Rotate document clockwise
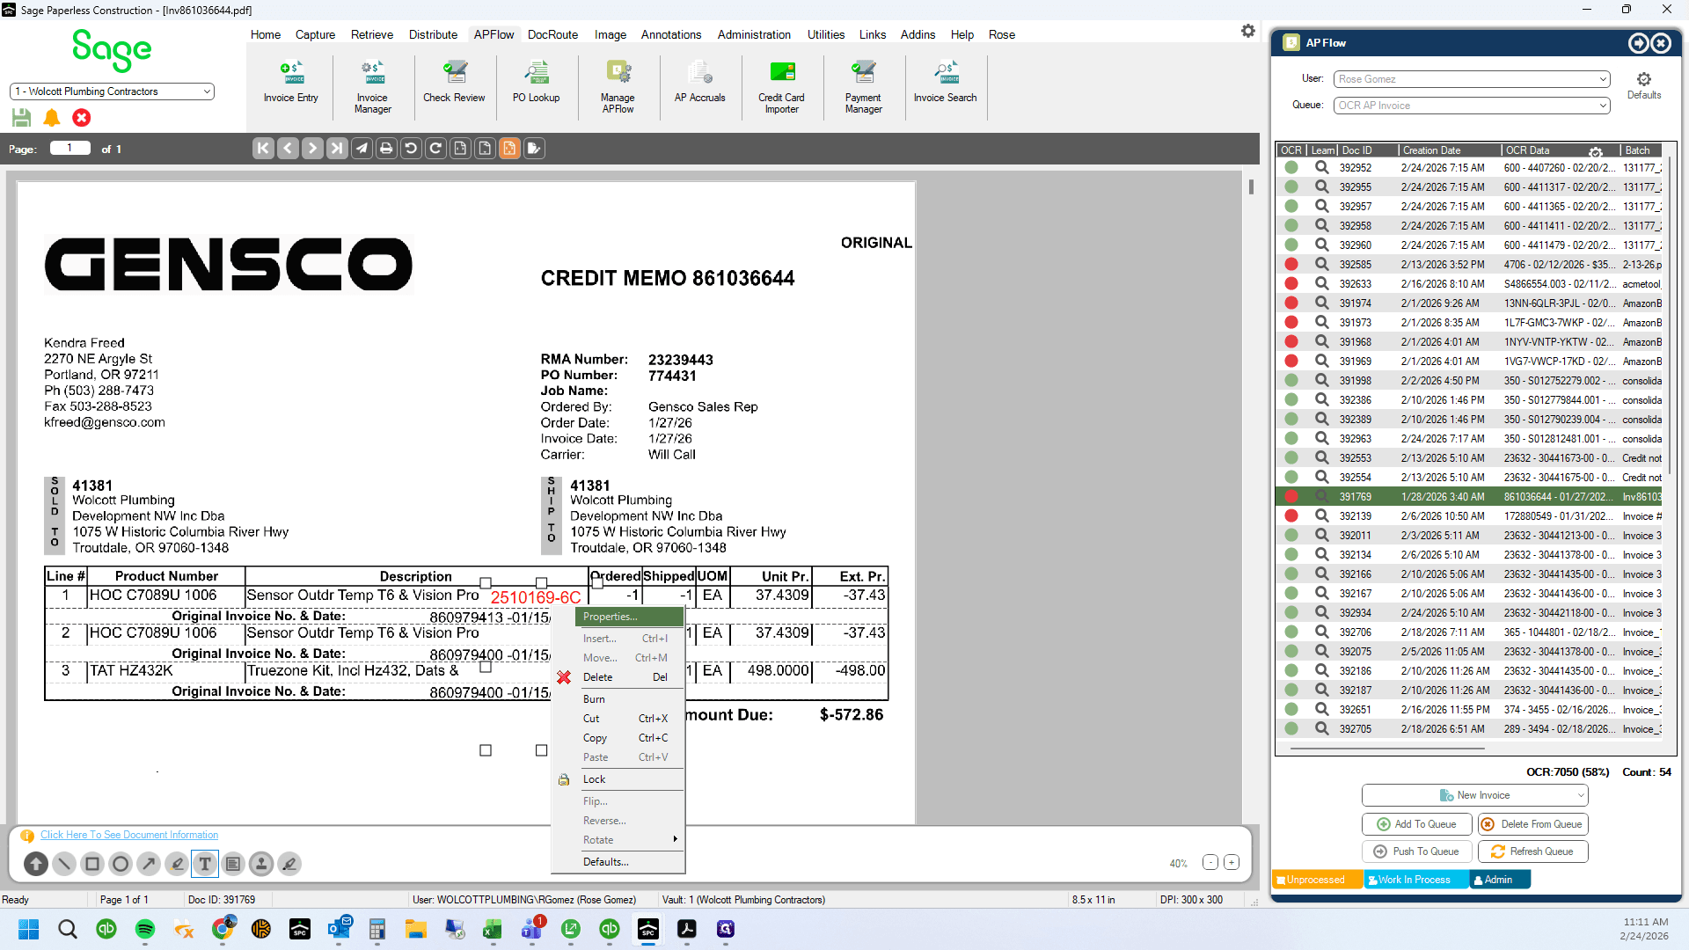 coord(435,149)
